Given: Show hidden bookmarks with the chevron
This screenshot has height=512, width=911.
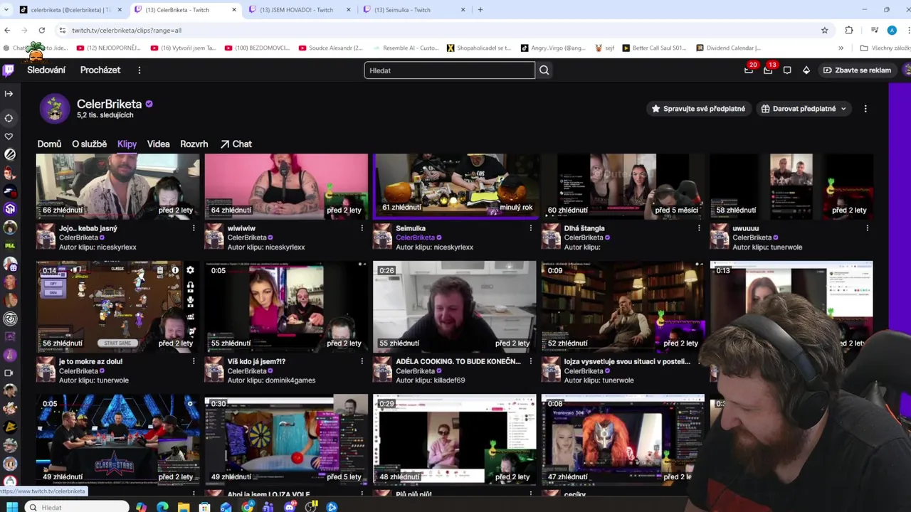Looking at the screenshot, I should 841,48.
